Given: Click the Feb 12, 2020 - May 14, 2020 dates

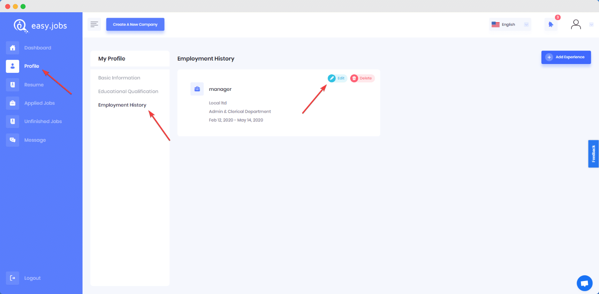Looking at the screenshot, I should [x=236, y=120].
